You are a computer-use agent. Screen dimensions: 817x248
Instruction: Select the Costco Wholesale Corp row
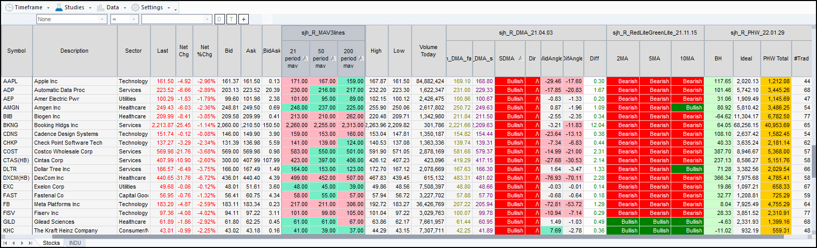[x=406, y=151]
